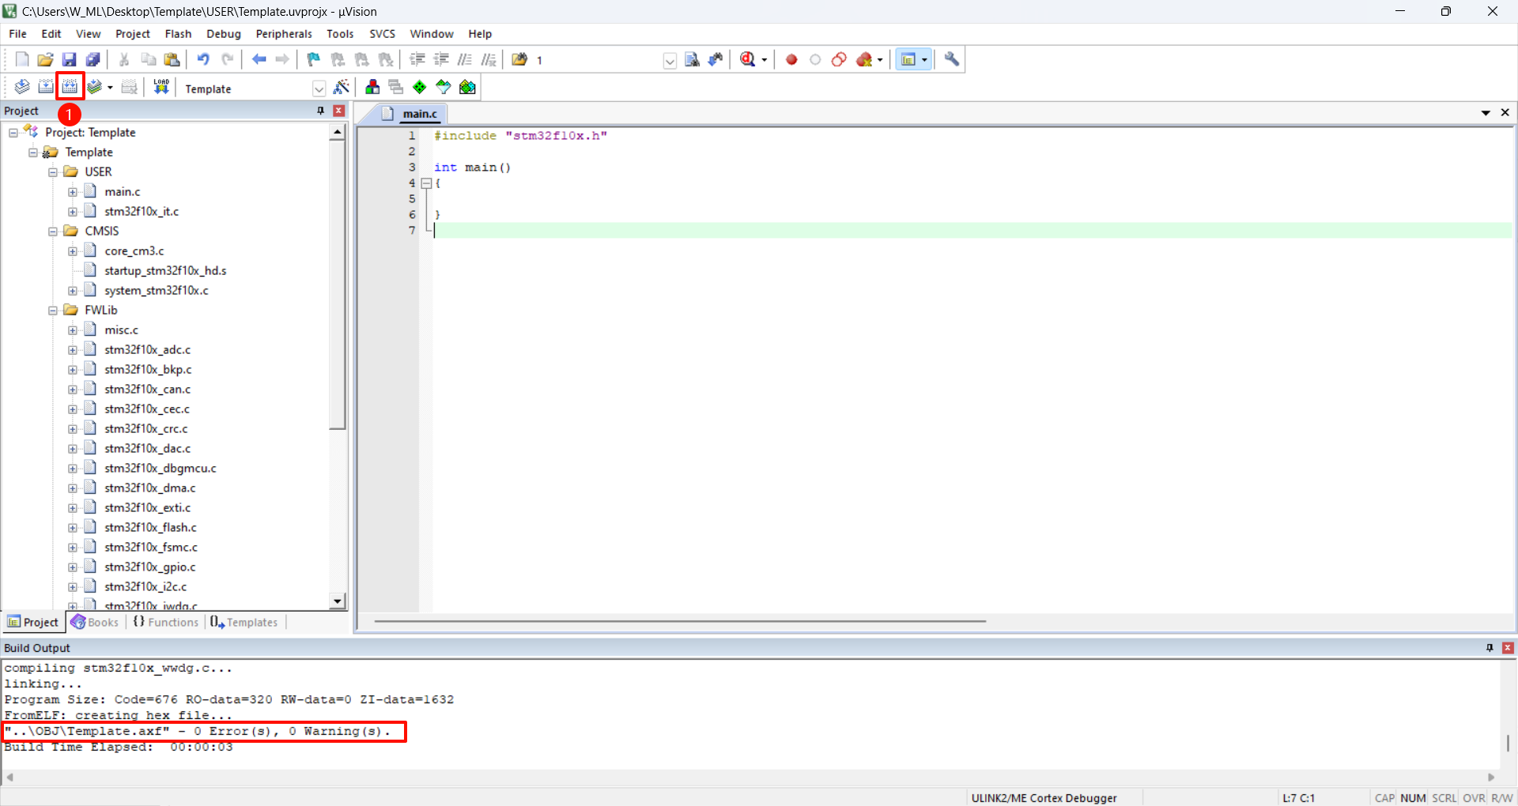Open the debug session dropdown arrow
The height and width of the screenshot is (806, 1518).
(x=765, y=60)
